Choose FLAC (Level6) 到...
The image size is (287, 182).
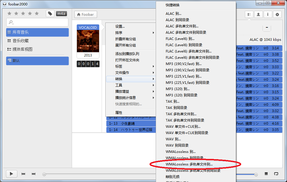coord(196,39)
